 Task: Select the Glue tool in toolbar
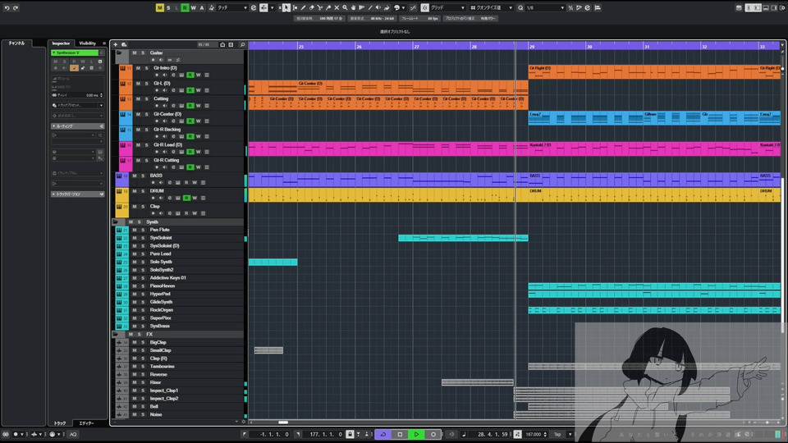tap(328, 7)
